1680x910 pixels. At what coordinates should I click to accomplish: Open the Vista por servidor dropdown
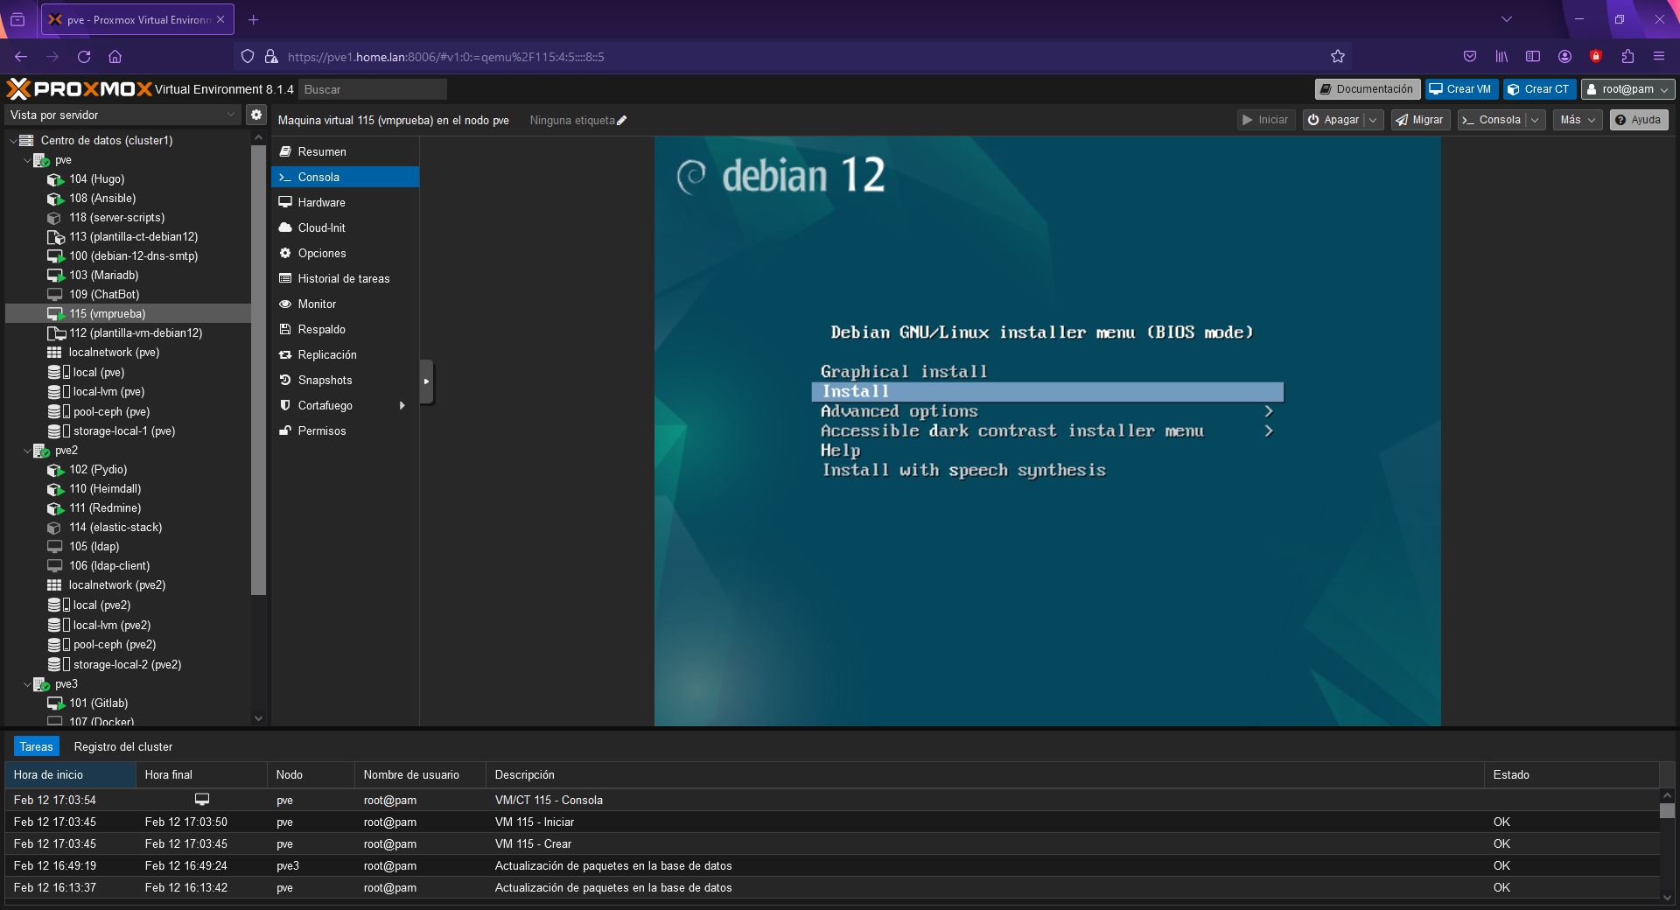122,115
